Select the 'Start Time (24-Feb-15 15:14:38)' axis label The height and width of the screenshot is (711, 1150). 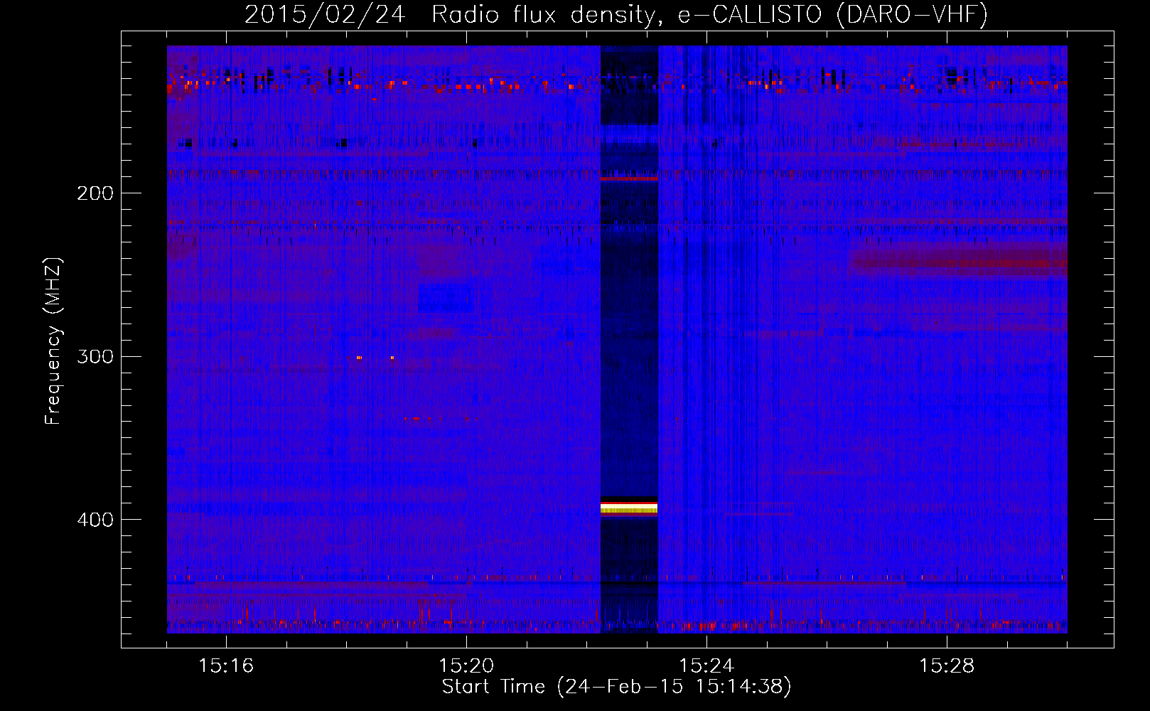[616, 687]
